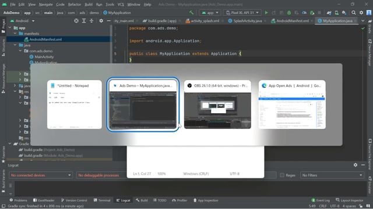Open the app run configuration dropdown
Image resolution: width=373 pixels, height=209 pixels.
[210, 13]
